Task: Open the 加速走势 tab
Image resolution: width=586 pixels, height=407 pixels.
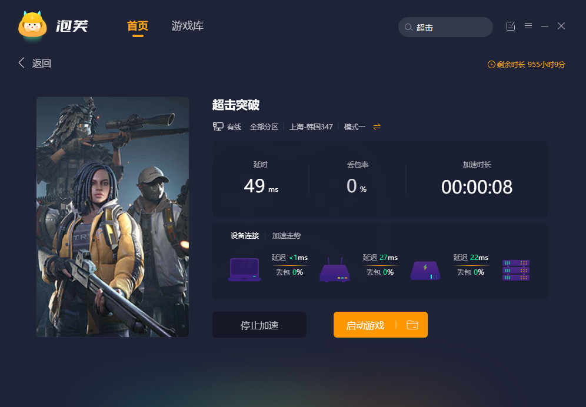Action: point(287,235)
